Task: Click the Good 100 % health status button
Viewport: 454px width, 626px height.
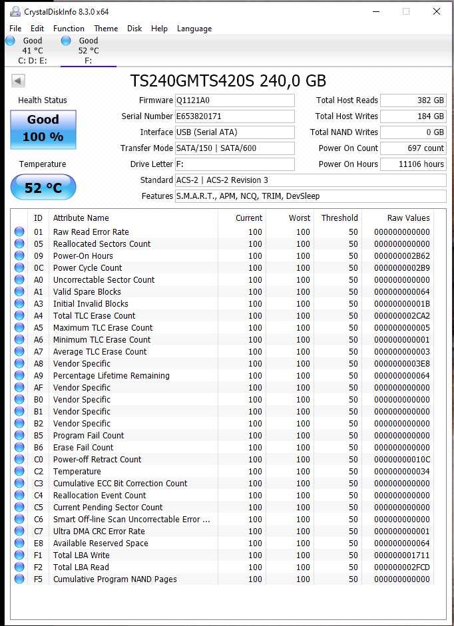Action: click(x=43, y=129)
